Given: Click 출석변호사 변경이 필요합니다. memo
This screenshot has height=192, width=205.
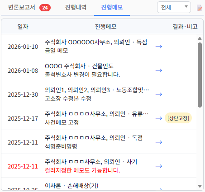Looking at the screenshot, I should (82, 75).
